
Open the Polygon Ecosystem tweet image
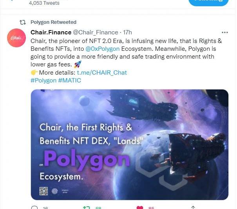click(129, 145)
